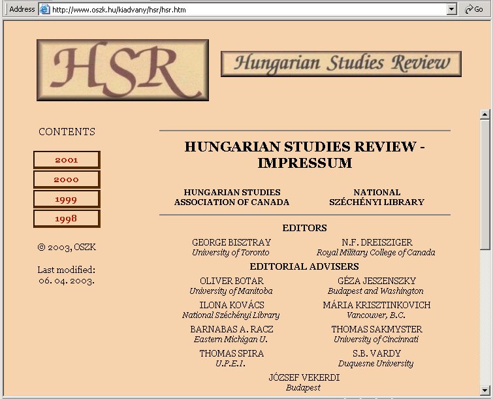Click the HSR logo image
493x399 pixels.
pyautogui.click(x=123, y=70)
